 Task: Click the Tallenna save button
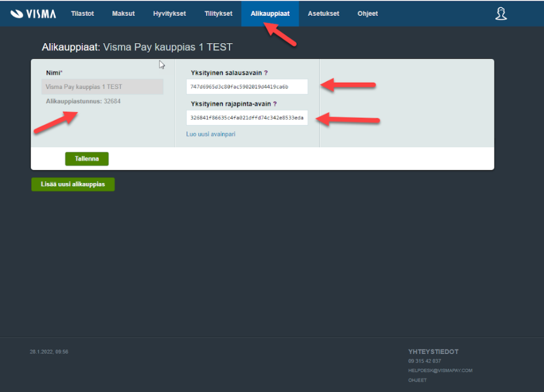[87, 159]
